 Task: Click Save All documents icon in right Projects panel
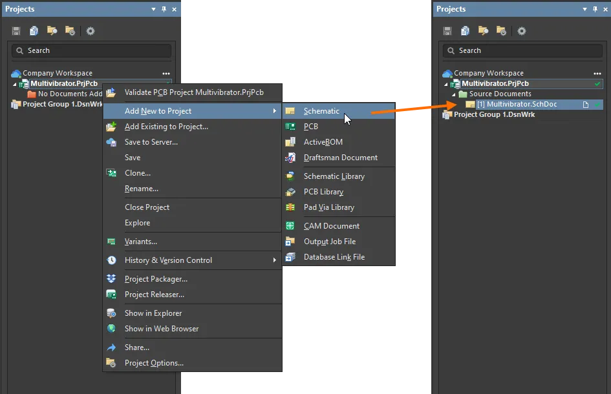click(466, 31)
